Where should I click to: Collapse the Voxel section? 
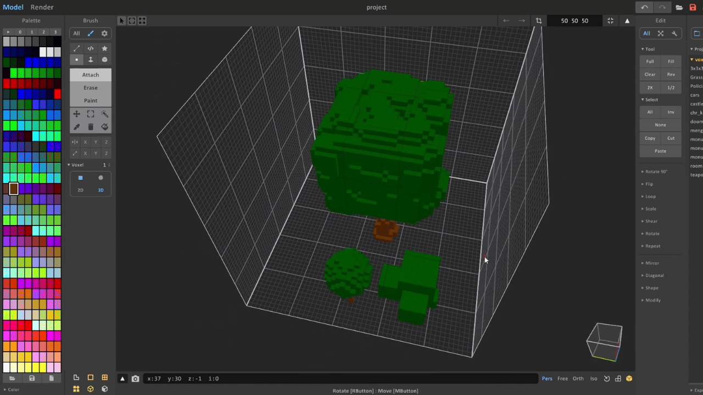(77, 165)
